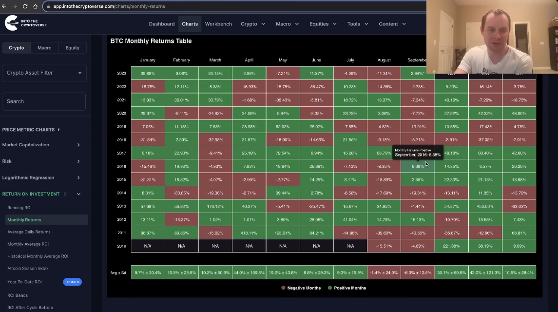The height and width of the screenshot is (312, 558).
Task: Reload the page with refresh icon
Action: 25,6
